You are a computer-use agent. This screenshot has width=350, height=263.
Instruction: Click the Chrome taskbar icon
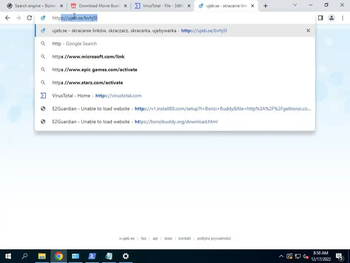[59, 256]
